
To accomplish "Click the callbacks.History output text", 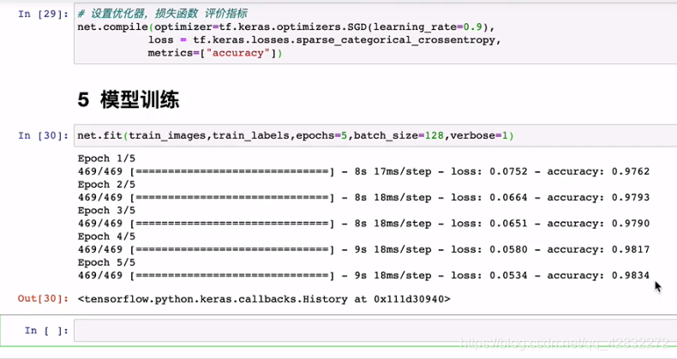I will click(264, 299).
